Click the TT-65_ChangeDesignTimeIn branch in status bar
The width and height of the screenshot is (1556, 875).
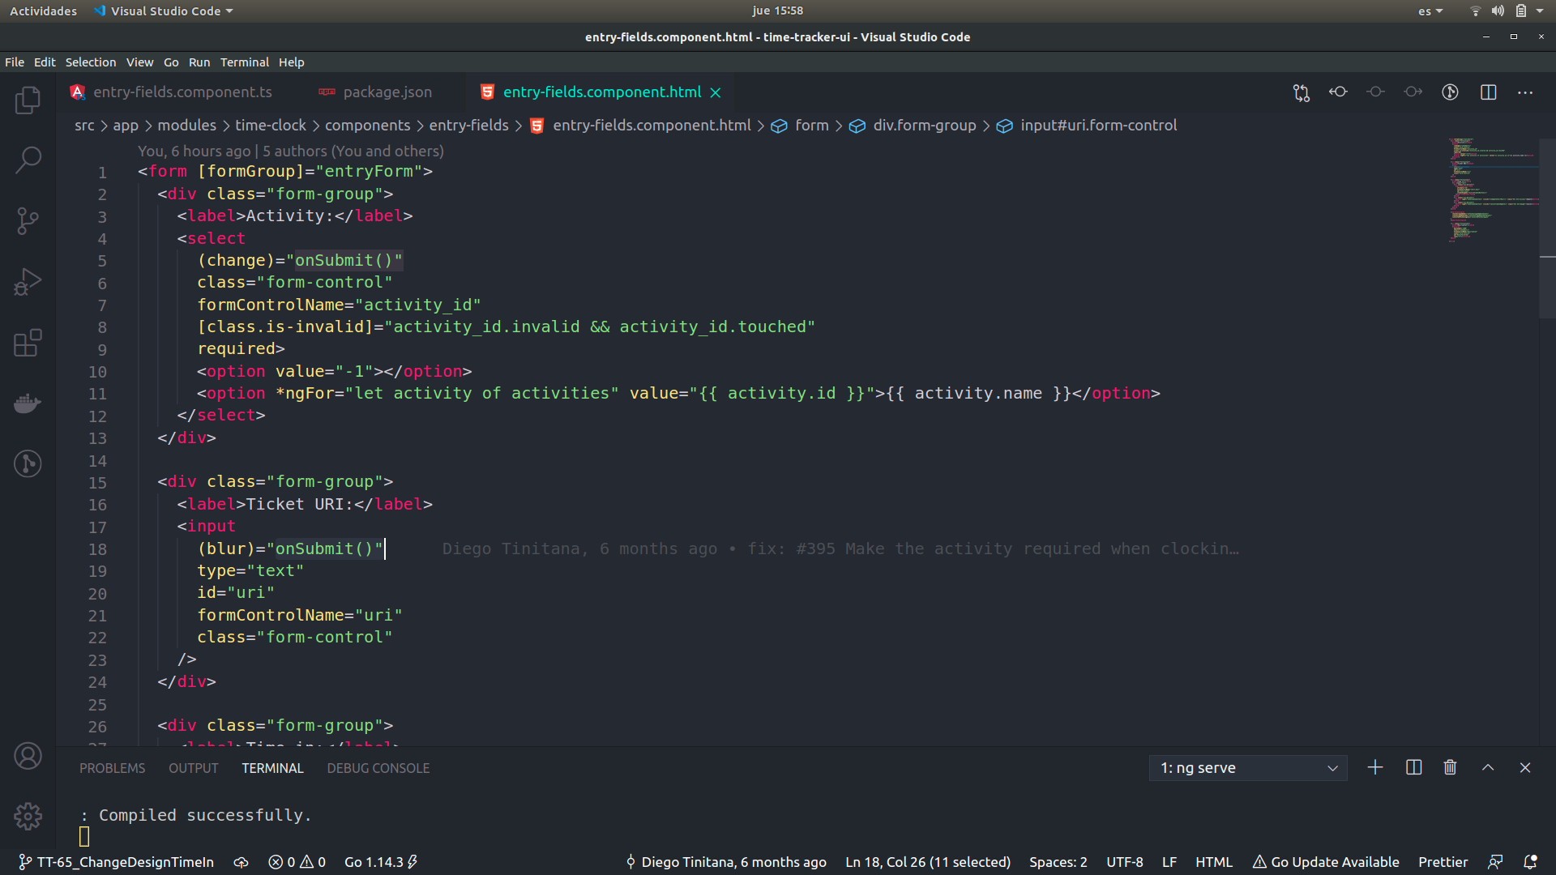[x=117, y=862]
